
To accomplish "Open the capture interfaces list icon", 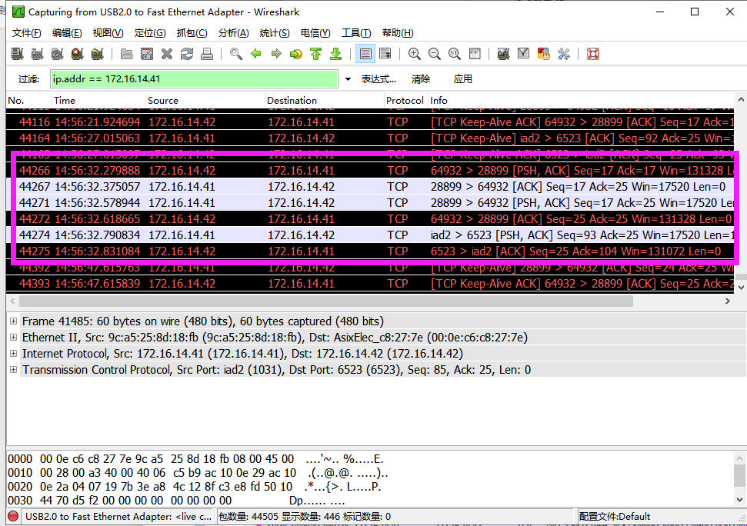I will 18,54.
